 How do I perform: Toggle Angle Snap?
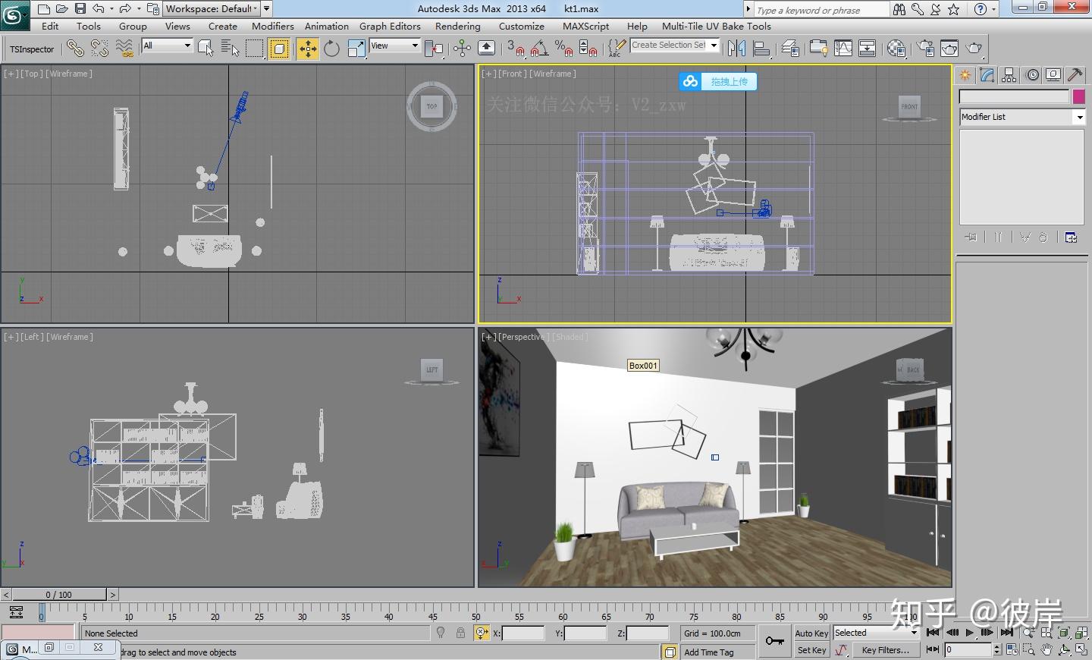[x=539, y=49]
